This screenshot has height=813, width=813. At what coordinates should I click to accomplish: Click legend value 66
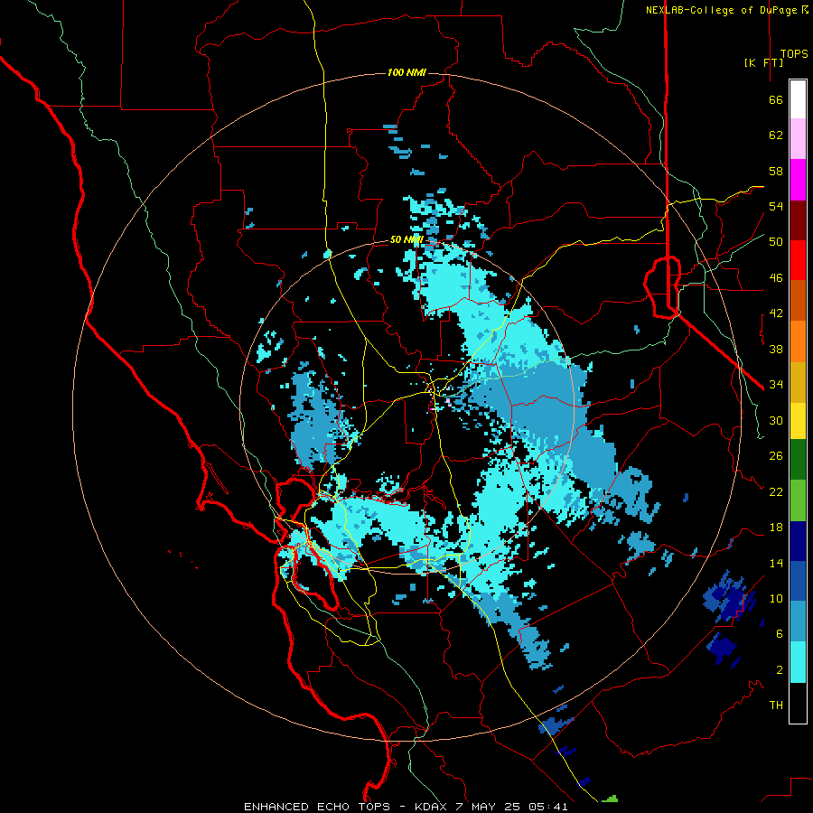point(776,100)
